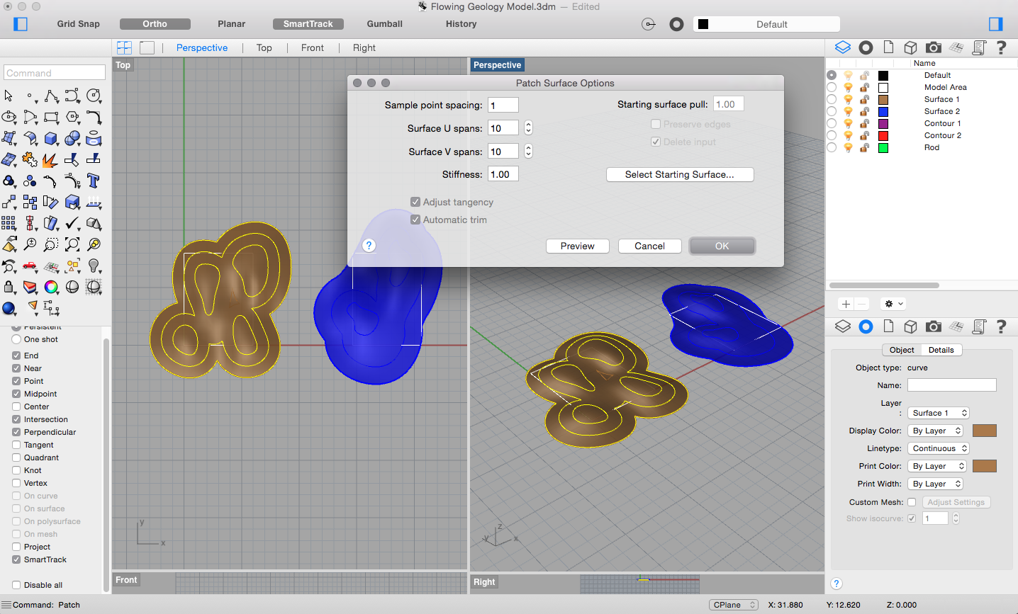Choose the Circle drawing tool
The width and height of the screenshot is (1018, 614).
click(94, 96)
